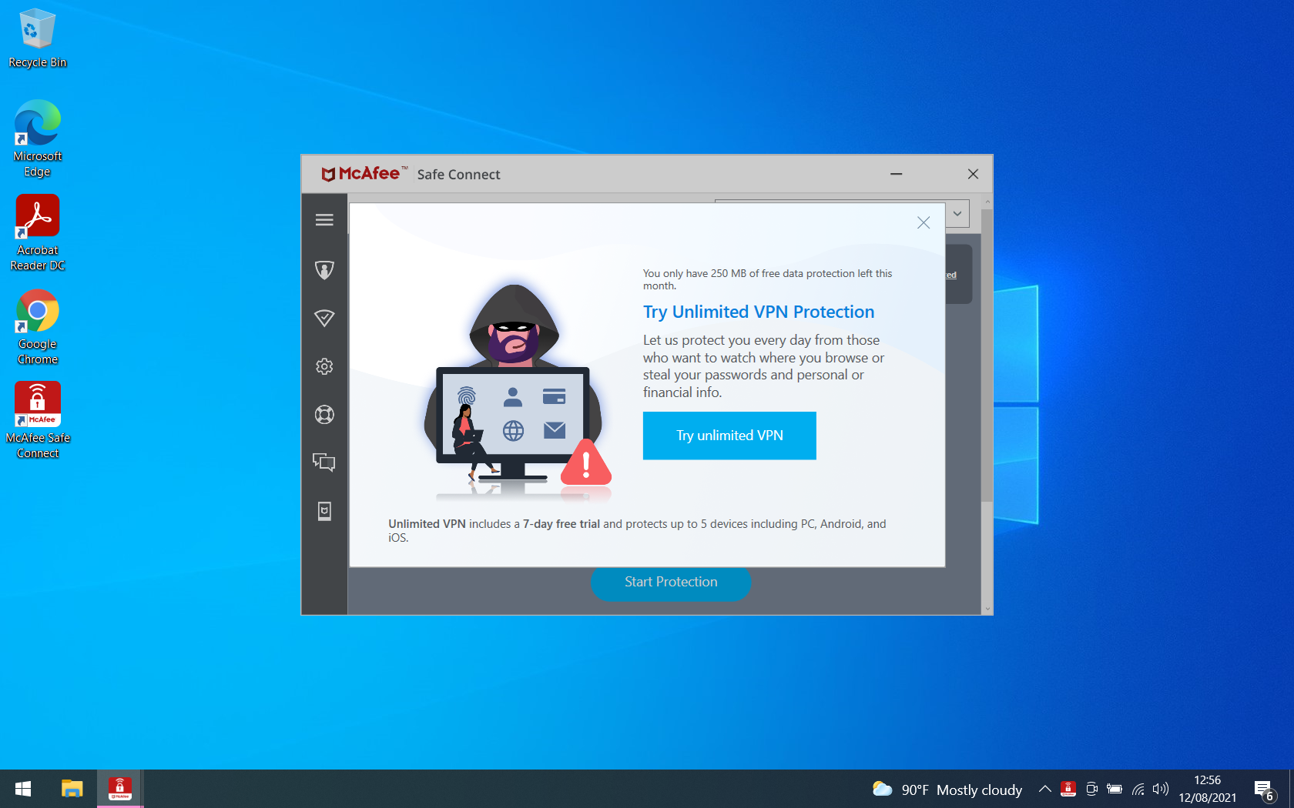The height and width of the screenshot is (808, 1294).
Task: Open the feedback chat icon in sidebar
Action: click(x=324, y=462)
